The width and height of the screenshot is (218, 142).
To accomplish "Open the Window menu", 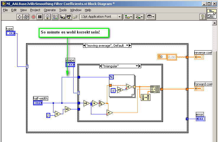I will point(76,10).
